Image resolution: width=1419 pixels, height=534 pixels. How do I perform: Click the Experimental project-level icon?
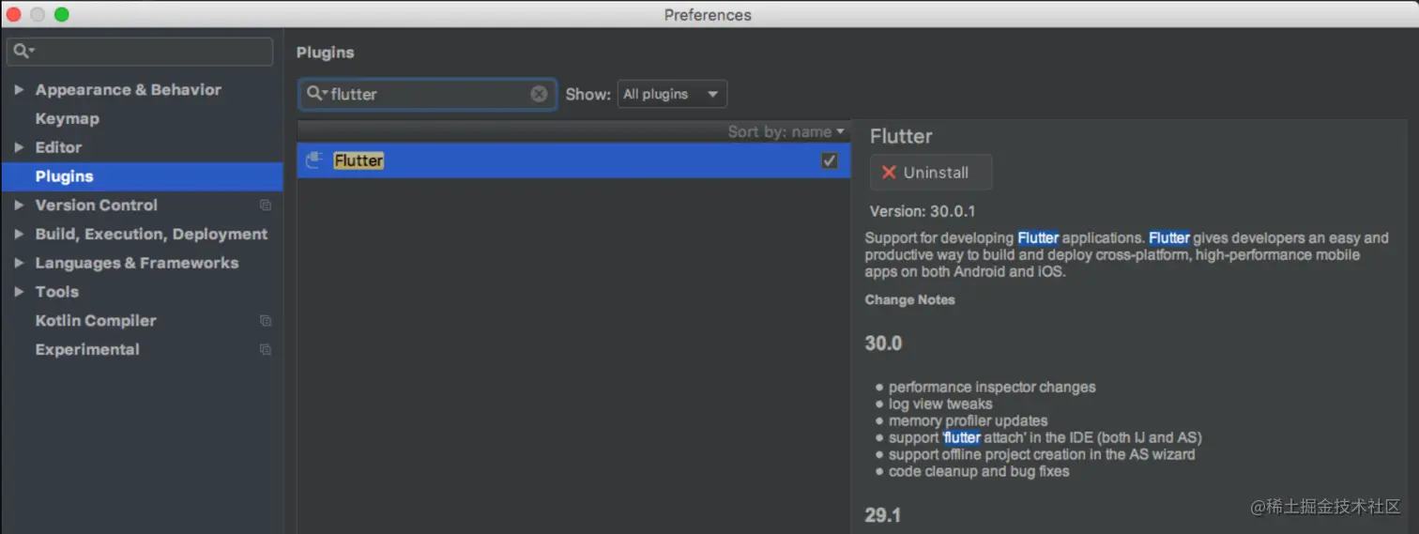(266, 350)
